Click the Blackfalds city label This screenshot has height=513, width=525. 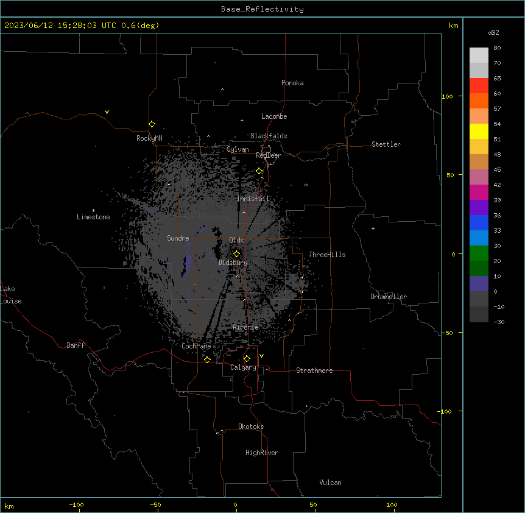pyautogui.click(x=269, y=136)
